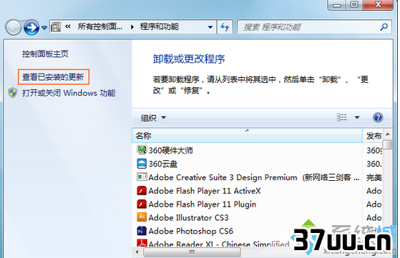Close the Programs and Features window
Image resolution: width=400 pixels, height=258 pixels.
(x=378, y=5)
